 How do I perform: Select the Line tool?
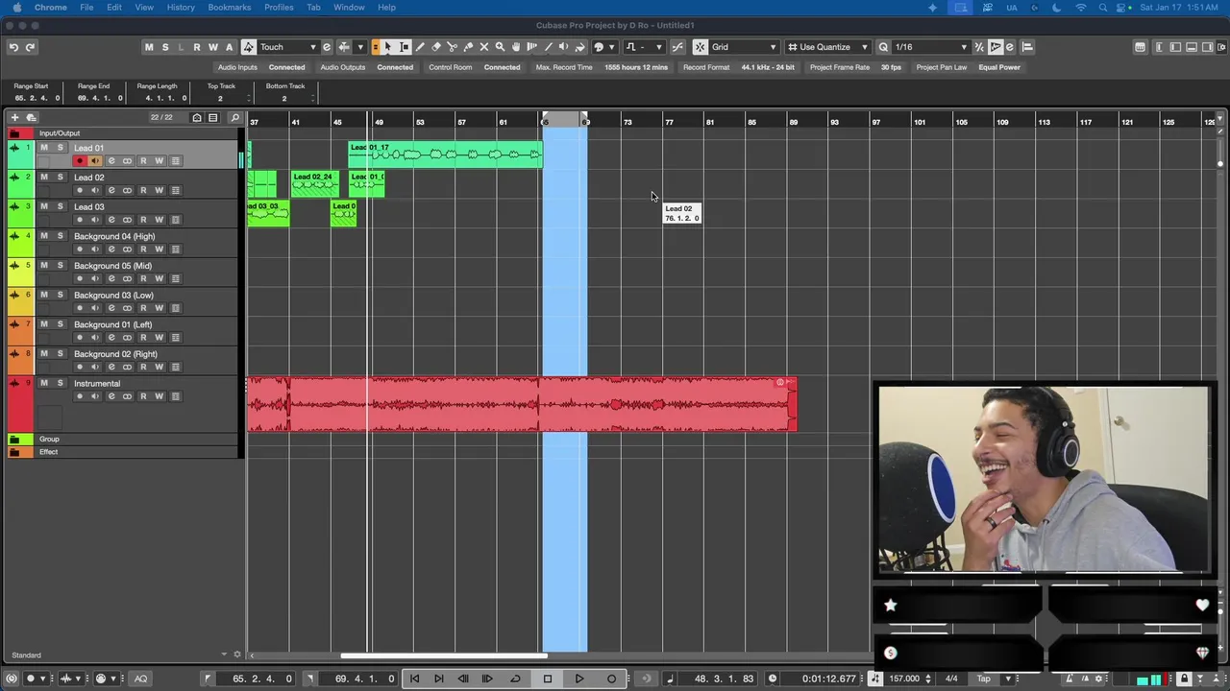point(548,47)
